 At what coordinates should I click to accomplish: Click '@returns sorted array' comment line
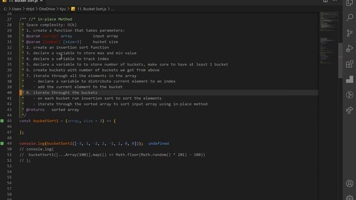coord(52,110)
